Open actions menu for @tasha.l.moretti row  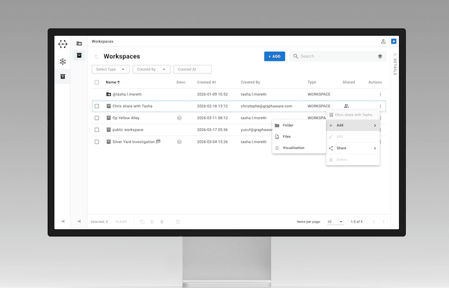tap(380, 94)
